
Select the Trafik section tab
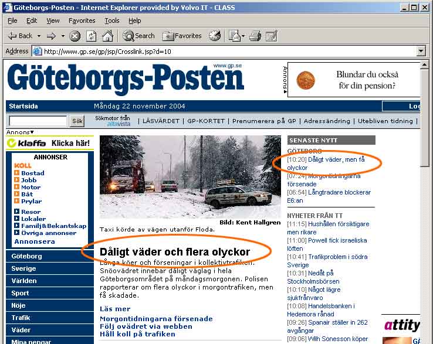pyautogui.click(x=50, y=318)
